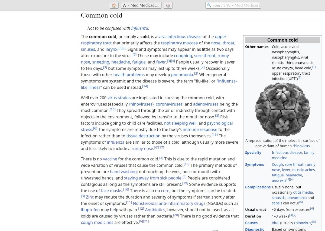Go to the home page icon
Screen dimensions: 325x231
pyautogui.click(x=114, y=5)
